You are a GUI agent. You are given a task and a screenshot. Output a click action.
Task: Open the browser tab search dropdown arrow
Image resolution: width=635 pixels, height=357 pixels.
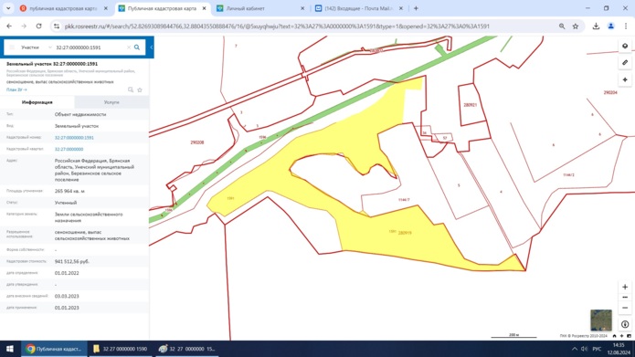coord(8,8)
